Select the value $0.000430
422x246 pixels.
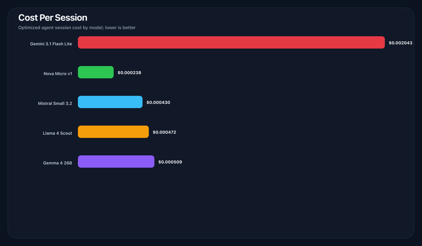(158, 102)
